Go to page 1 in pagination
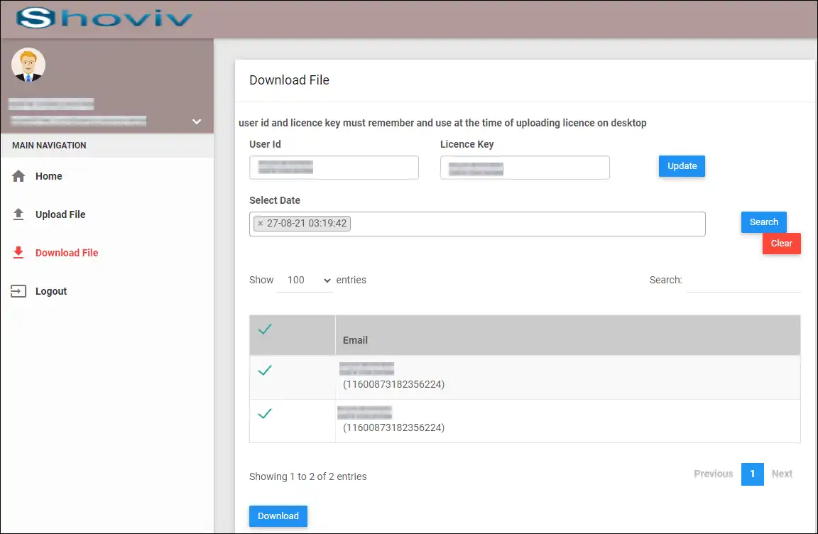 point(752,474)
